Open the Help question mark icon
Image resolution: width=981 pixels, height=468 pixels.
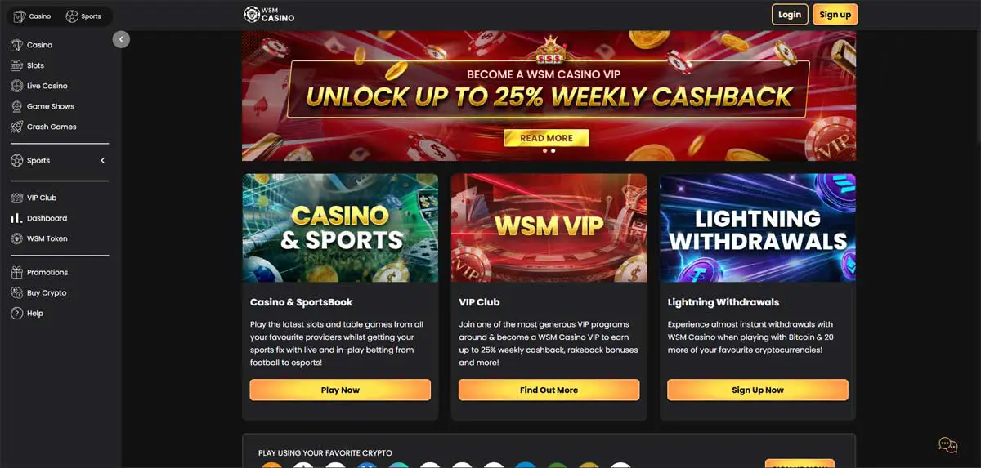pos(16,313)
